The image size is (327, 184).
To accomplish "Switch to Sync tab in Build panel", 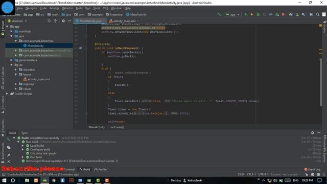I will point(25,133).
